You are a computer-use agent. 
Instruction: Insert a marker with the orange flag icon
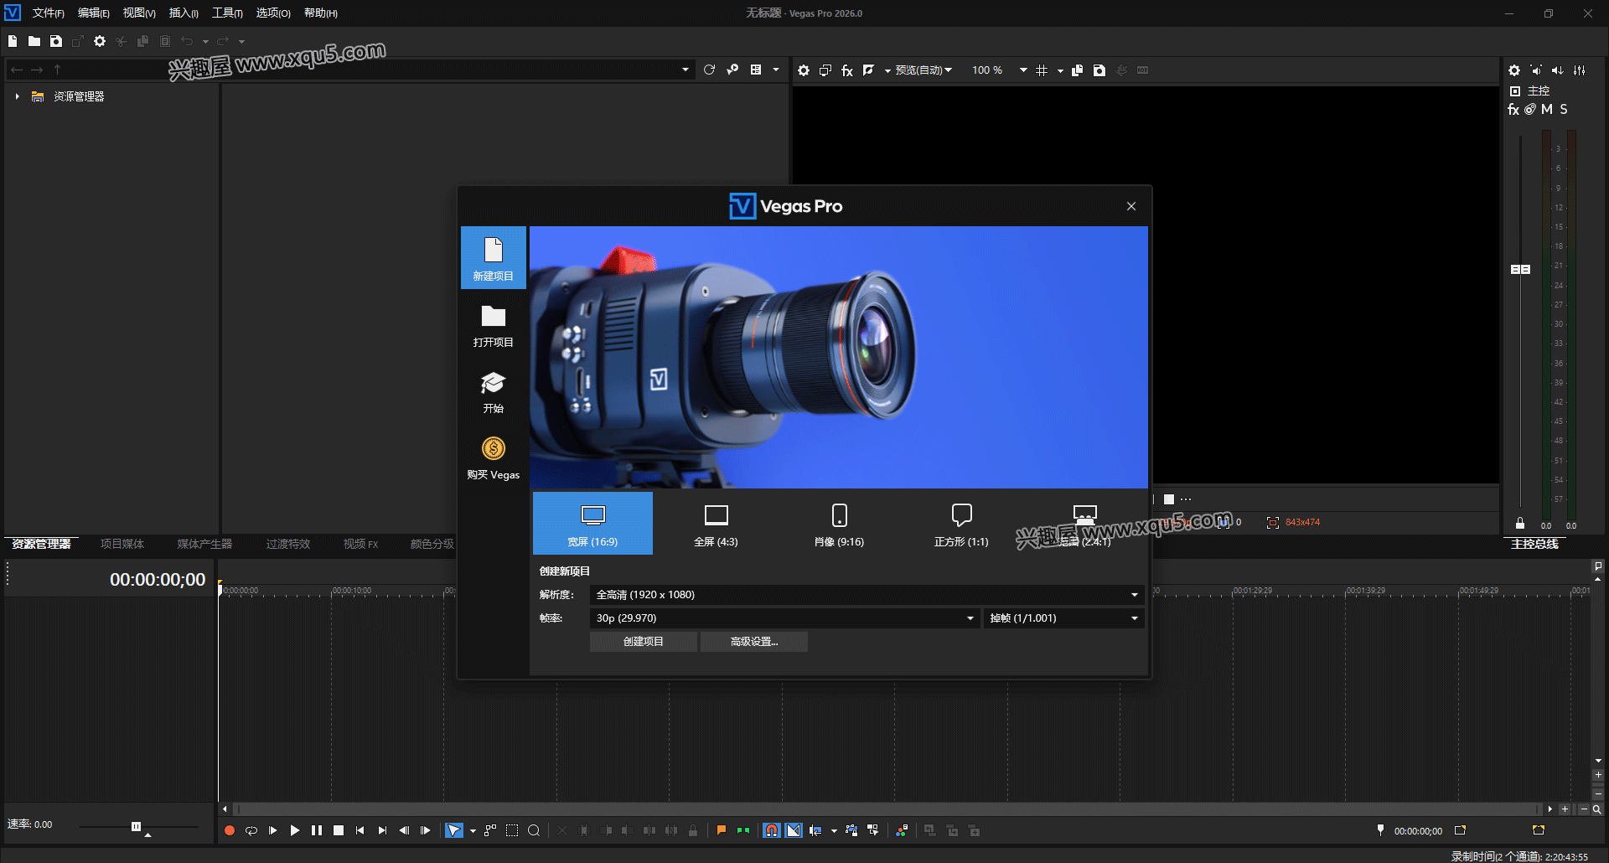722,830
